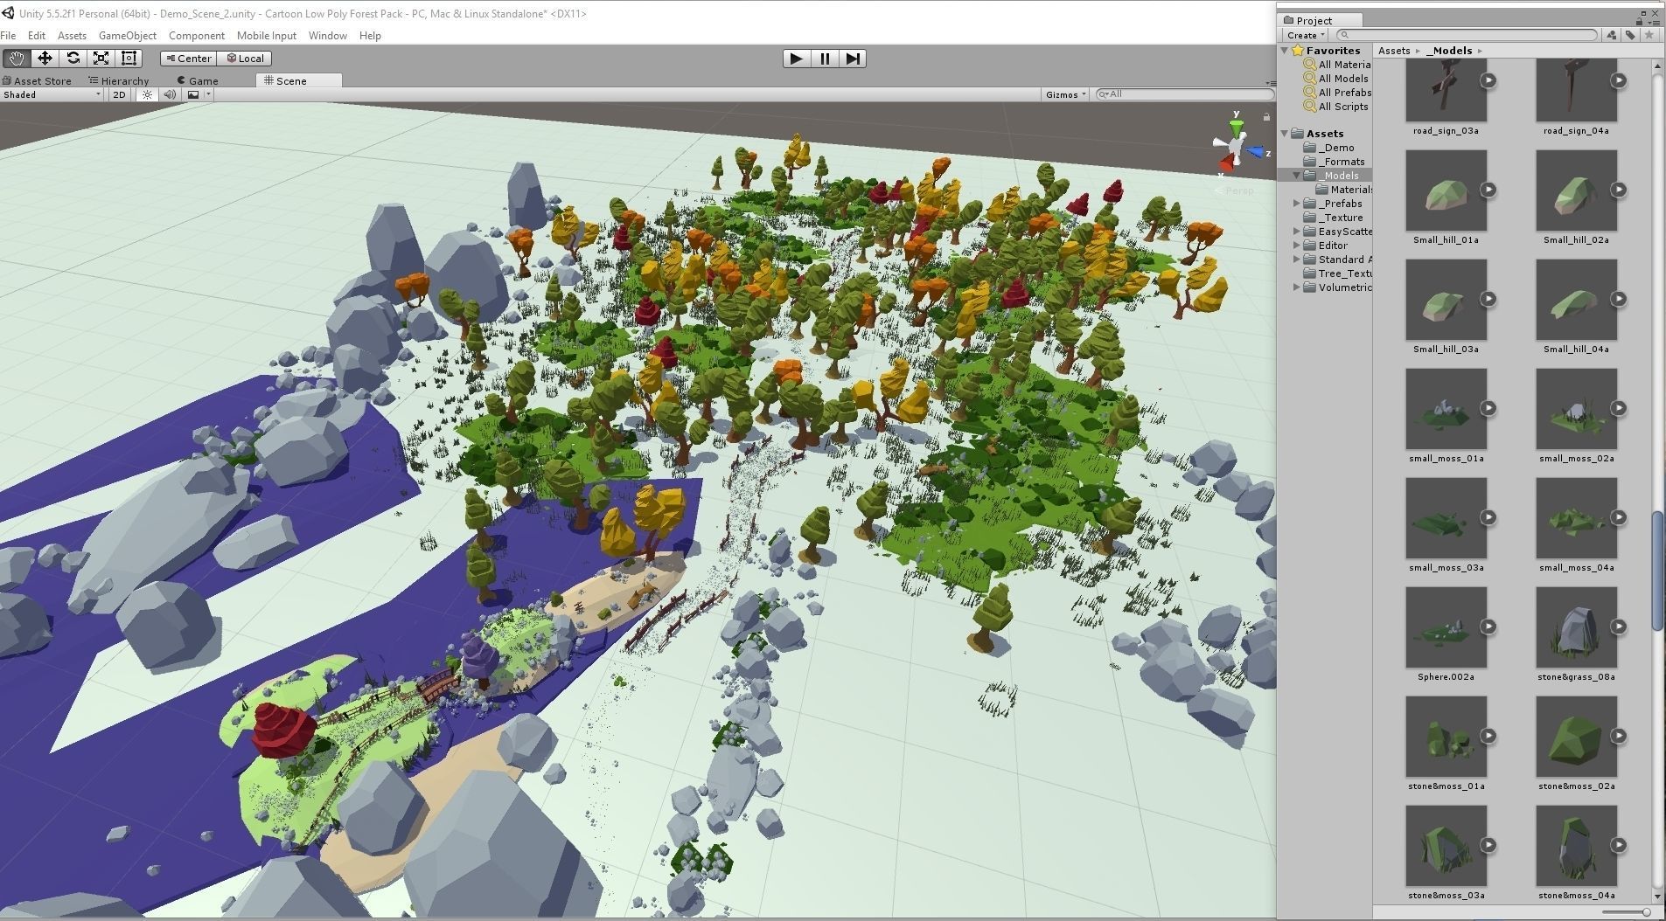Select the Move tool
Screen dimensions: 1666x921
tap(45, 59)
